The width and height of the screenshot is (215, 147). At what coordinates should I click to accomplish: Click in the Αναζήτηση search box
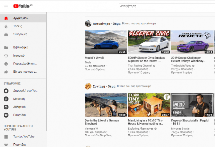(165, 6)
